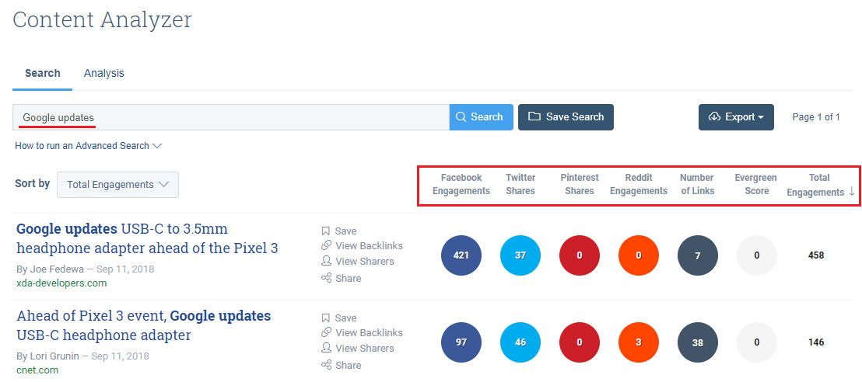This screenshot has width=862, height=382.
Task: Open the xda-developers Pixel 3 adapter article
Action: (147, 238)
